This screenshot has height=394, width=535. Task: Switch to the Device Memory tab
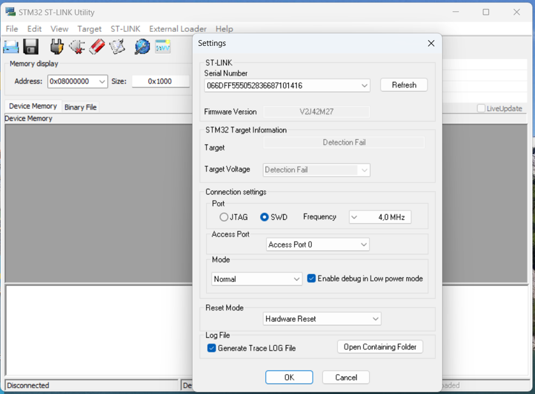tap(33, 106)
